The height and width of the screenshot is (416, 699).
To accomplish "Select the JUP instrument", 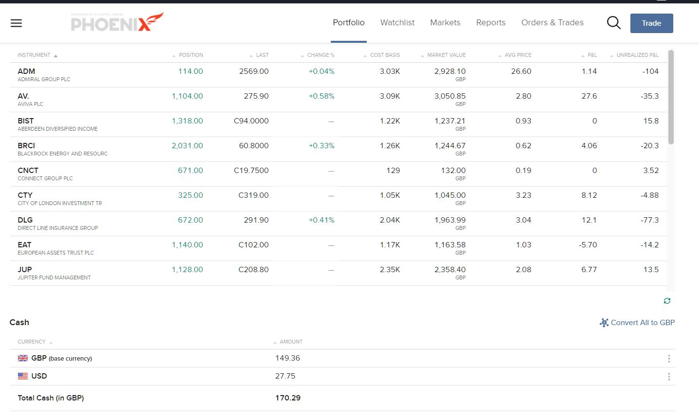I will click(339, 273).
